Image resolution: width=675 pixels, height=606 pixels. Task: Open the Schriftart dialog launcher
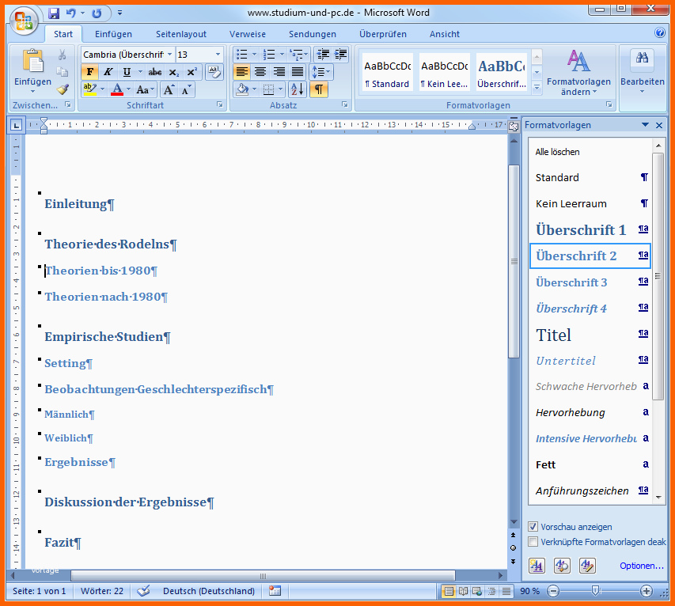[x=219, y=104]
